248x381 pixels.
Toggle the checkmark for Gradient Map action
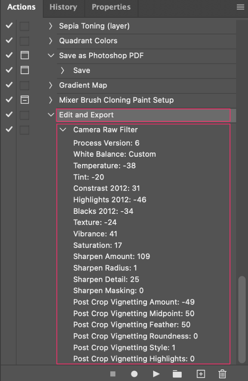point(9,85)
